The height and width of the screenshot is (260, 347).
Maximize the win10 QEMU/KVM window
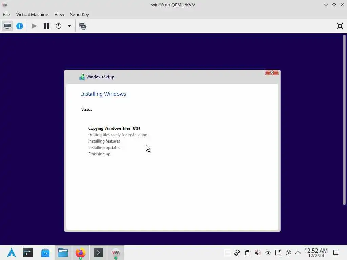click(x=334, y=5)
